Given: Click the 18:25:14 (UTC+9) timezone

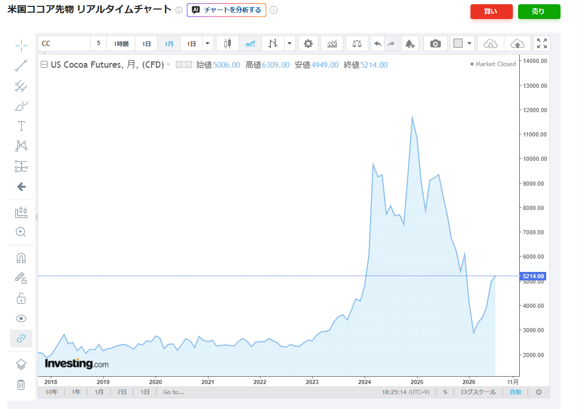Looking at the screenshot, I should [405, 392].
